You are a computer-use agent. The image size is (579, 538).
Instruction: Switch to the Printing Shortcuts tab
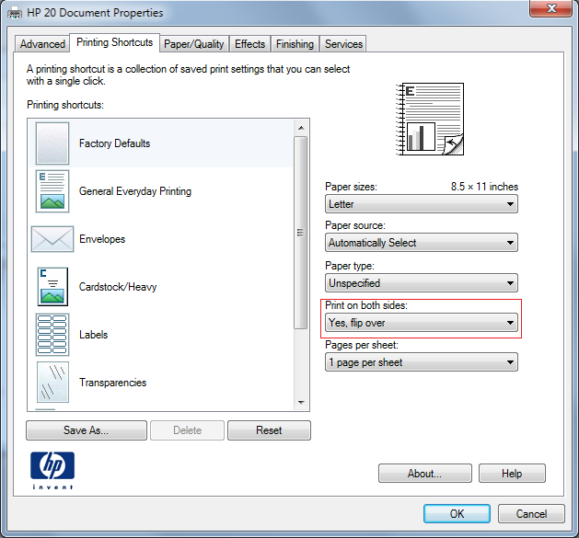[114, 42]
